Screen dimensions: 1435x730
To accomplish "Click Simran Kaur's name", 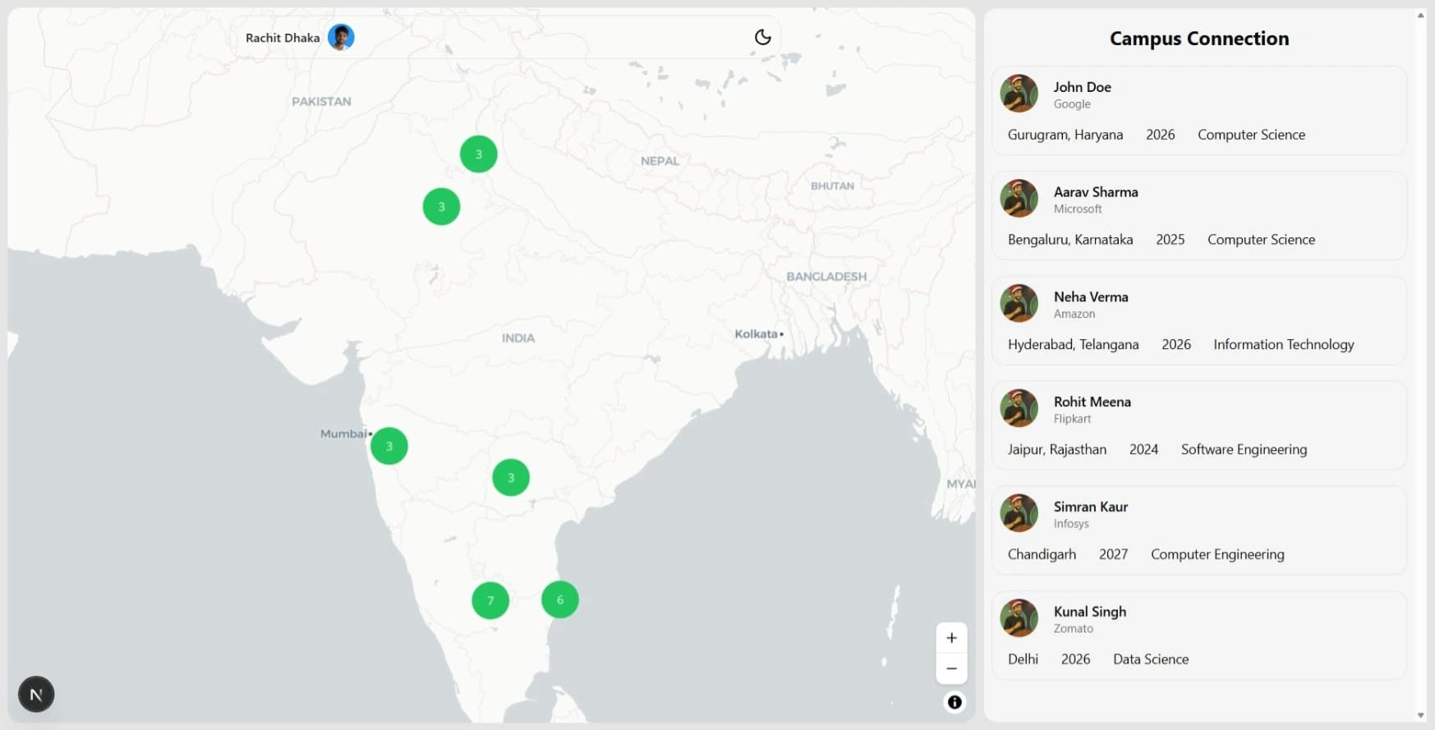I will click(1090, 507).
